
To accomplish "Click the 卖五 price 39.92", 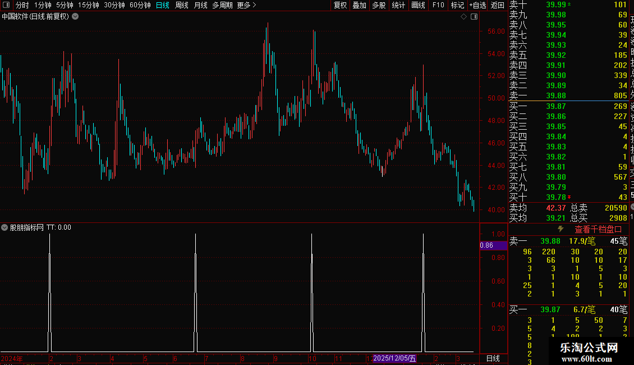I will [x=556, y=55].
